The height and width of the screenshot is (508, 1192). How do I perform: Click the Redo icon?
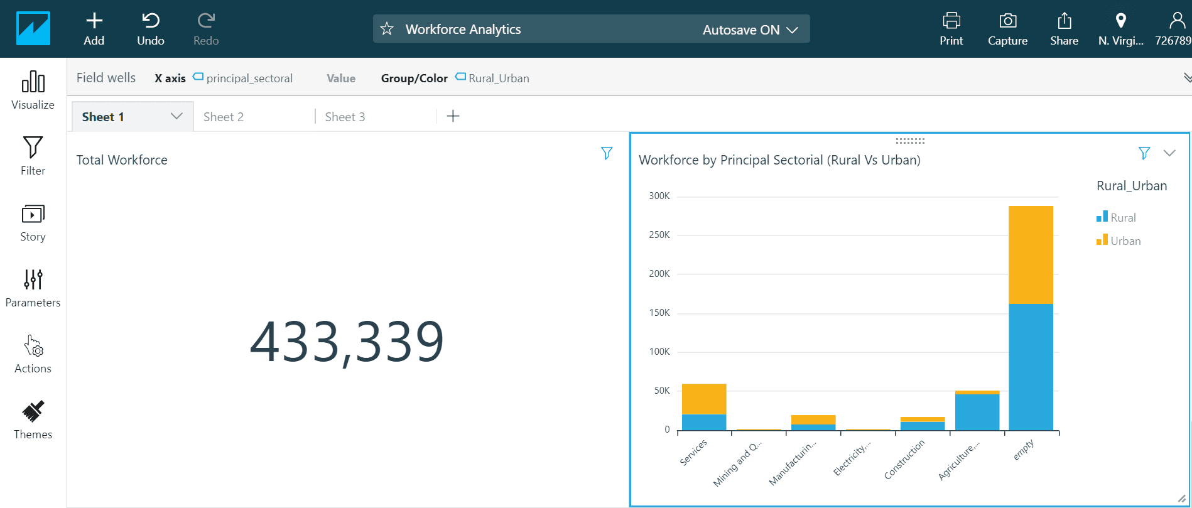(206, 21)
